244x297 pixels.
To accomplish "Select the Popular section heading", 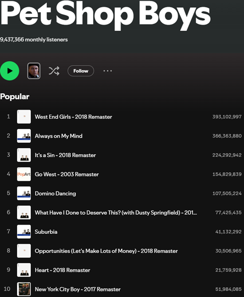I will [x=15, y=96].
